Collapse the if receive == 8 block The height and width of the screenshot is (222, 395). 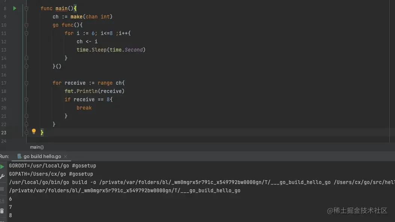(x=26, y=100)
